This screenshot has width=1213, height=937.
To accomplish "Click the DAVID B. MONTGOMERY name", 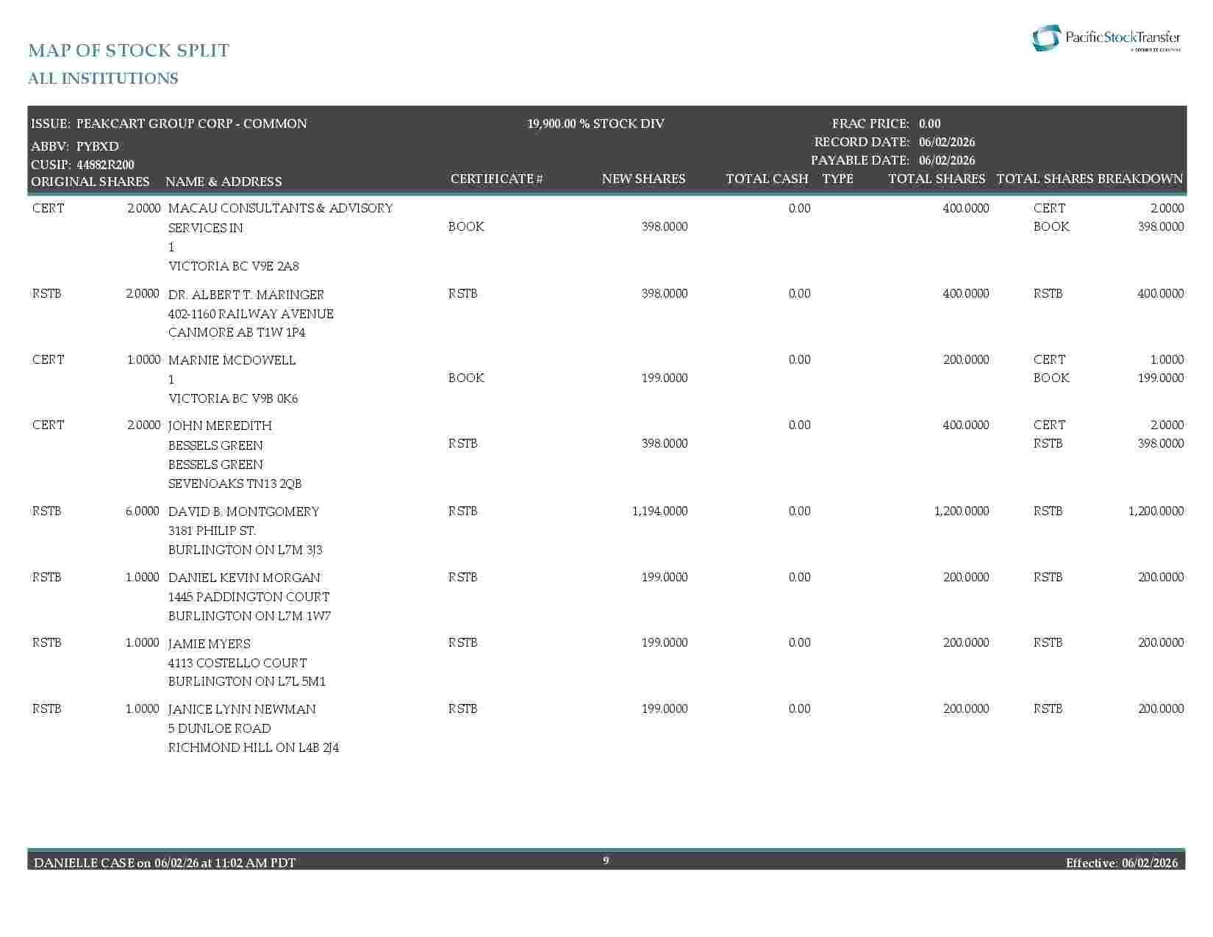I will point(244,511).
